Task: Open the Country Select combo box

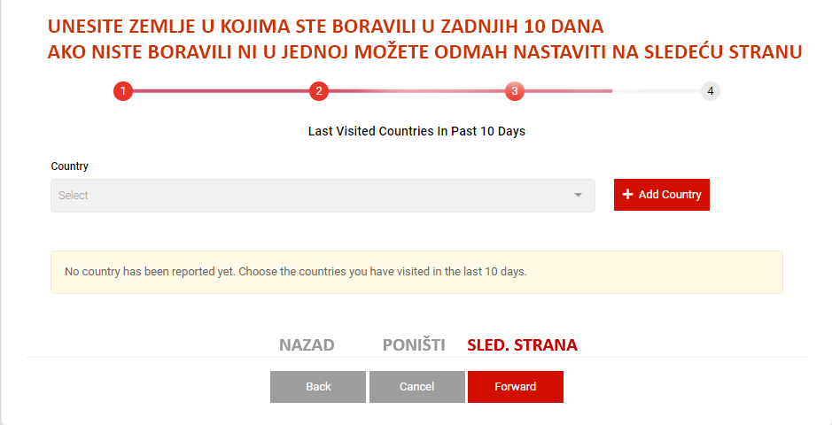Action: (x=310, y=196)
